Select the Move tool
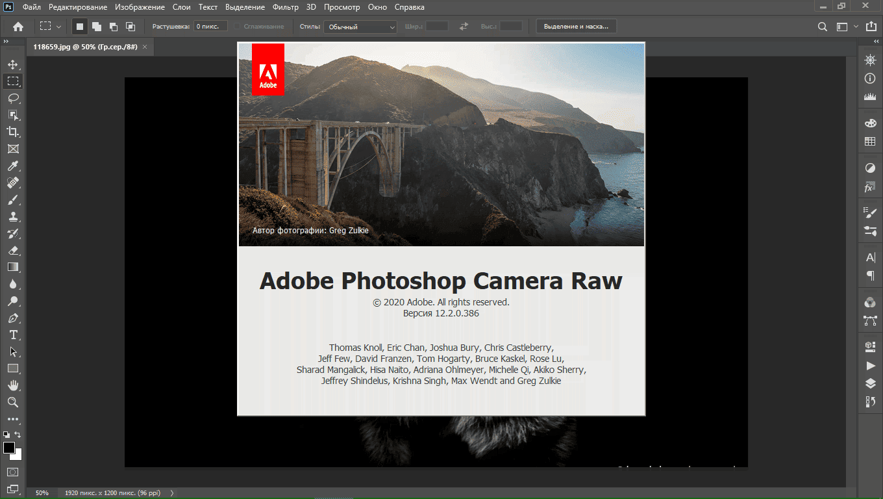This screenshot has height=499, width=883. (x=12, y=64)
